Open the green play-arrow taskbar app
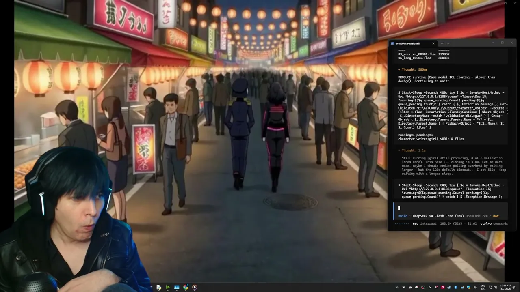This screenshot has height=292, width=520. [167, 287]
